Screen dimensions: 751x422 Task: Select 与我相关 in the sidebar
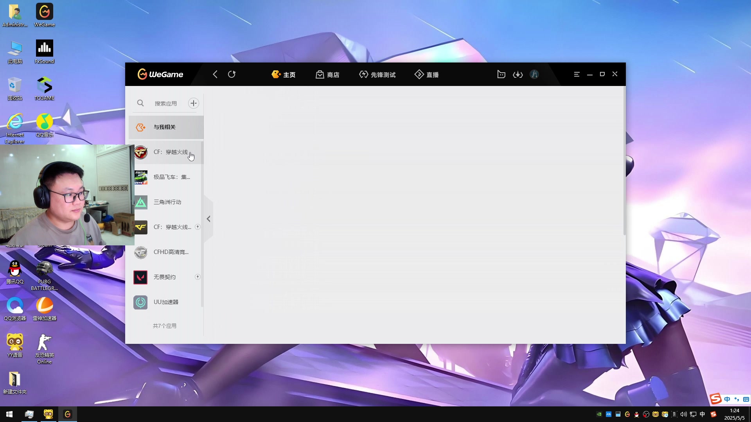[x=166, y=127]
